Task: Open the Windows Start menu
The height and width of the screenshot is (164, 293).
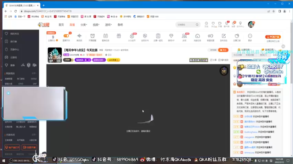Action: [x=4, y=160]
